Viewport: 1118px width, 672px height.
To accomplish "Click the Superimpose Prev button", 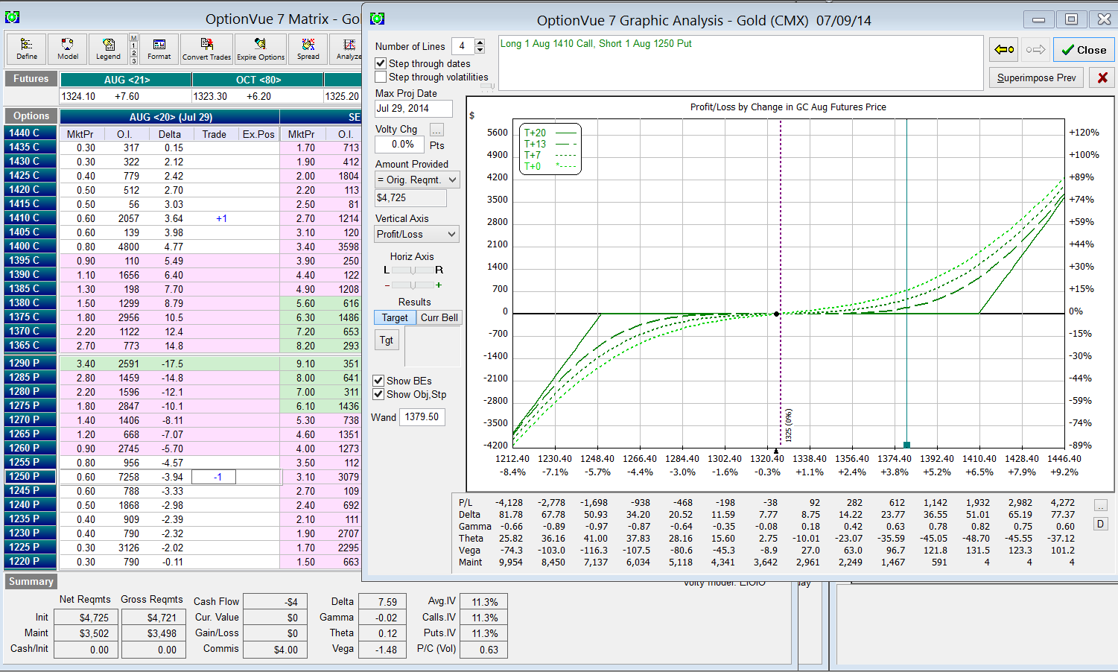I will (1036, 77).
